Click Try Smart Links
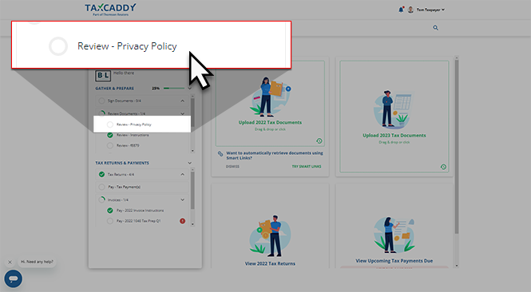The height and width of the screenshot is (292, 531). pos(307,167)
